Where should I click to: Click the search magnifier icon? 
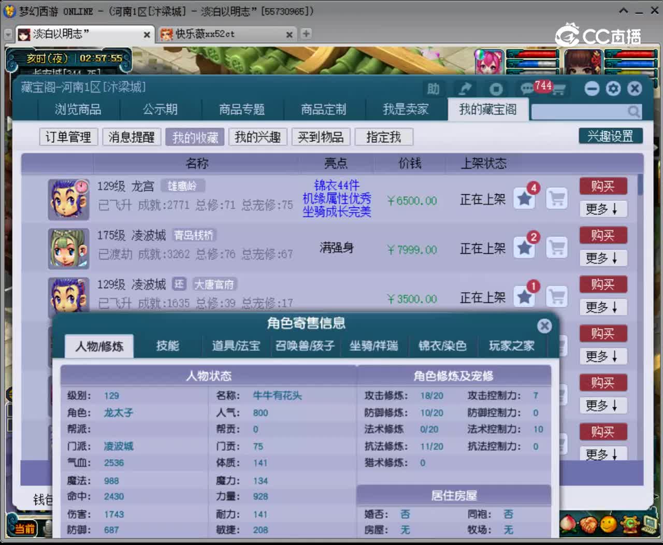point(633,111)
